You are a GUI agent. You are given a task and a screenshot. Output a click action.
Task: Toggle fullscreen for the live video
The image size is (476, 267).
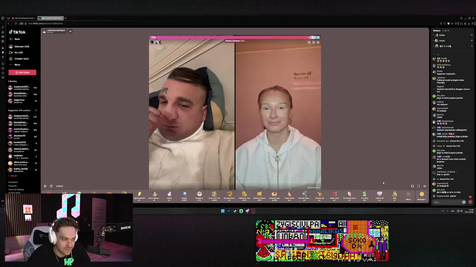click(x=418, y=186)
